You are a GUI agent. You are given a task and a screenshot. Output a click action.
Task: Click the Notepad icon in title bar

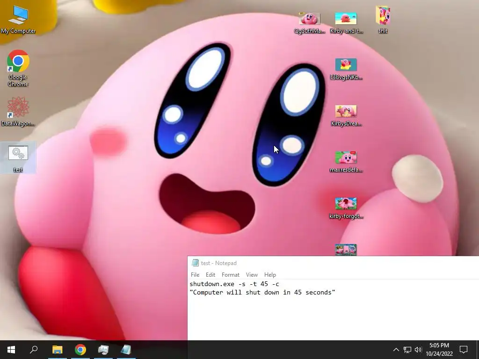pos(195,263)
